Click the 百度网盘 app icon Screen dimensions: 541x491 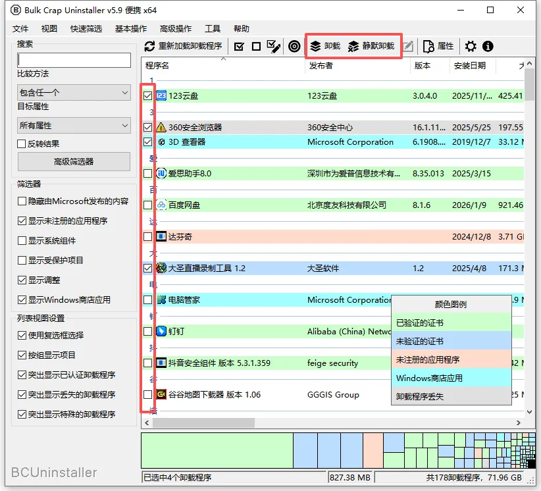161,205
